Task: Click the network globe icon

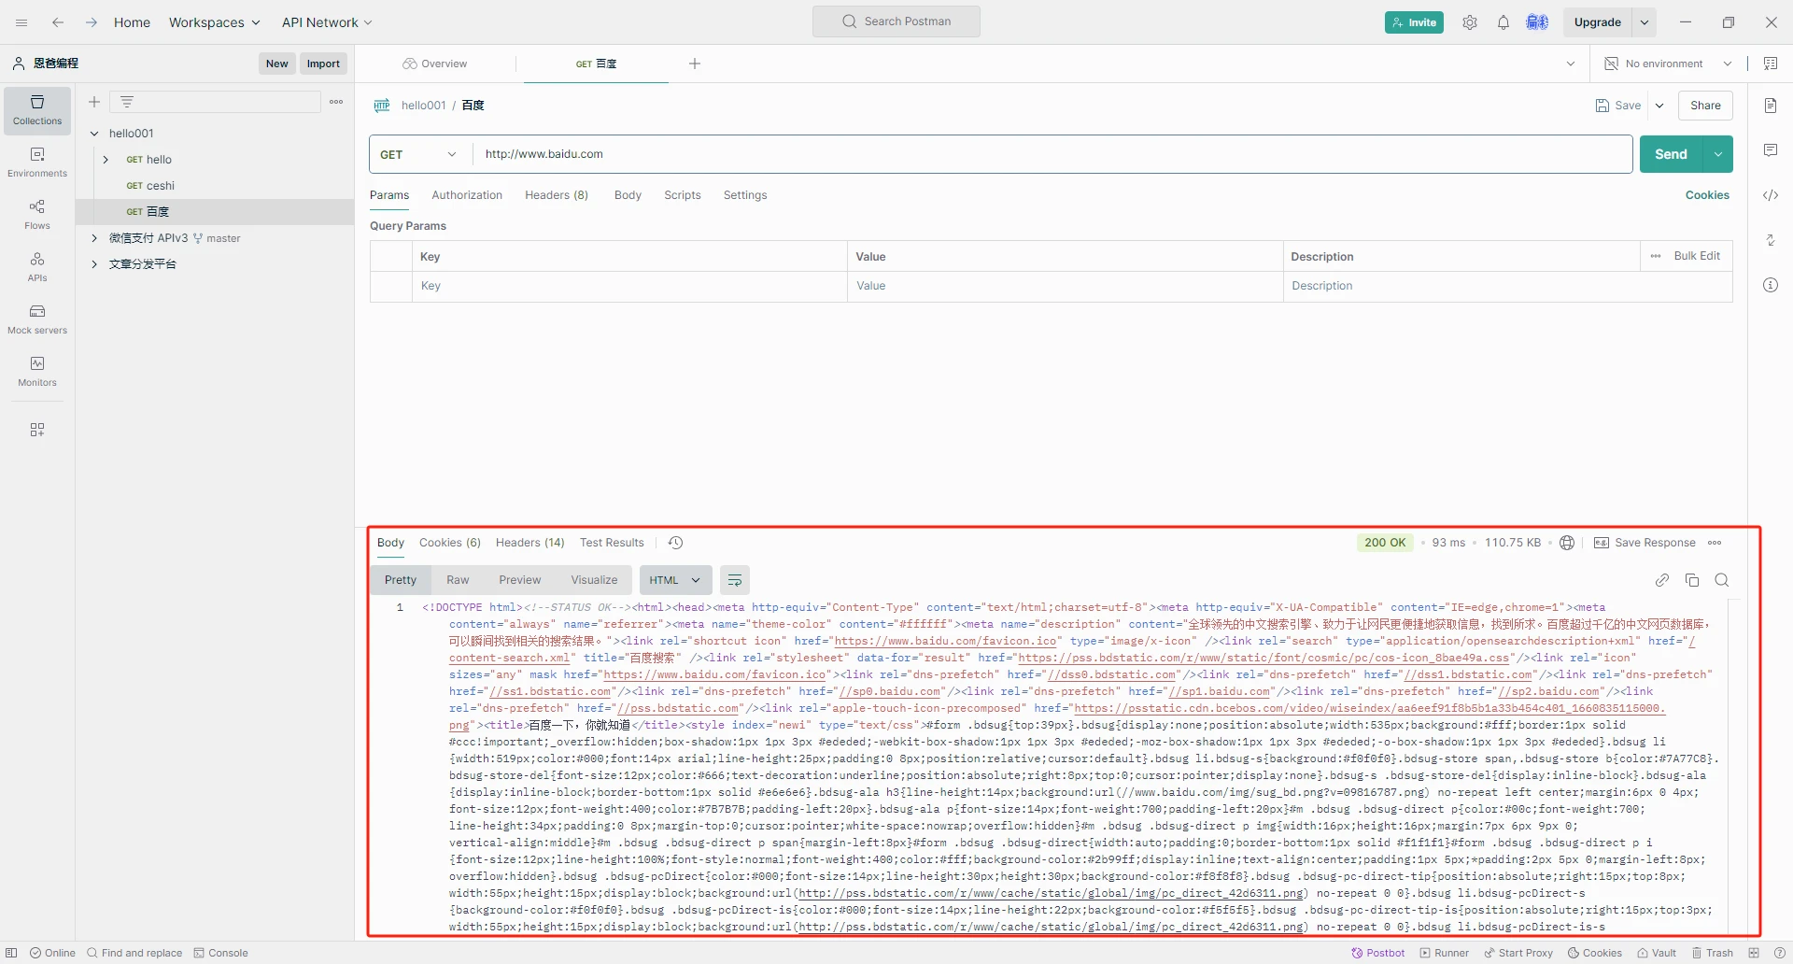Action: coord(1567,543)
